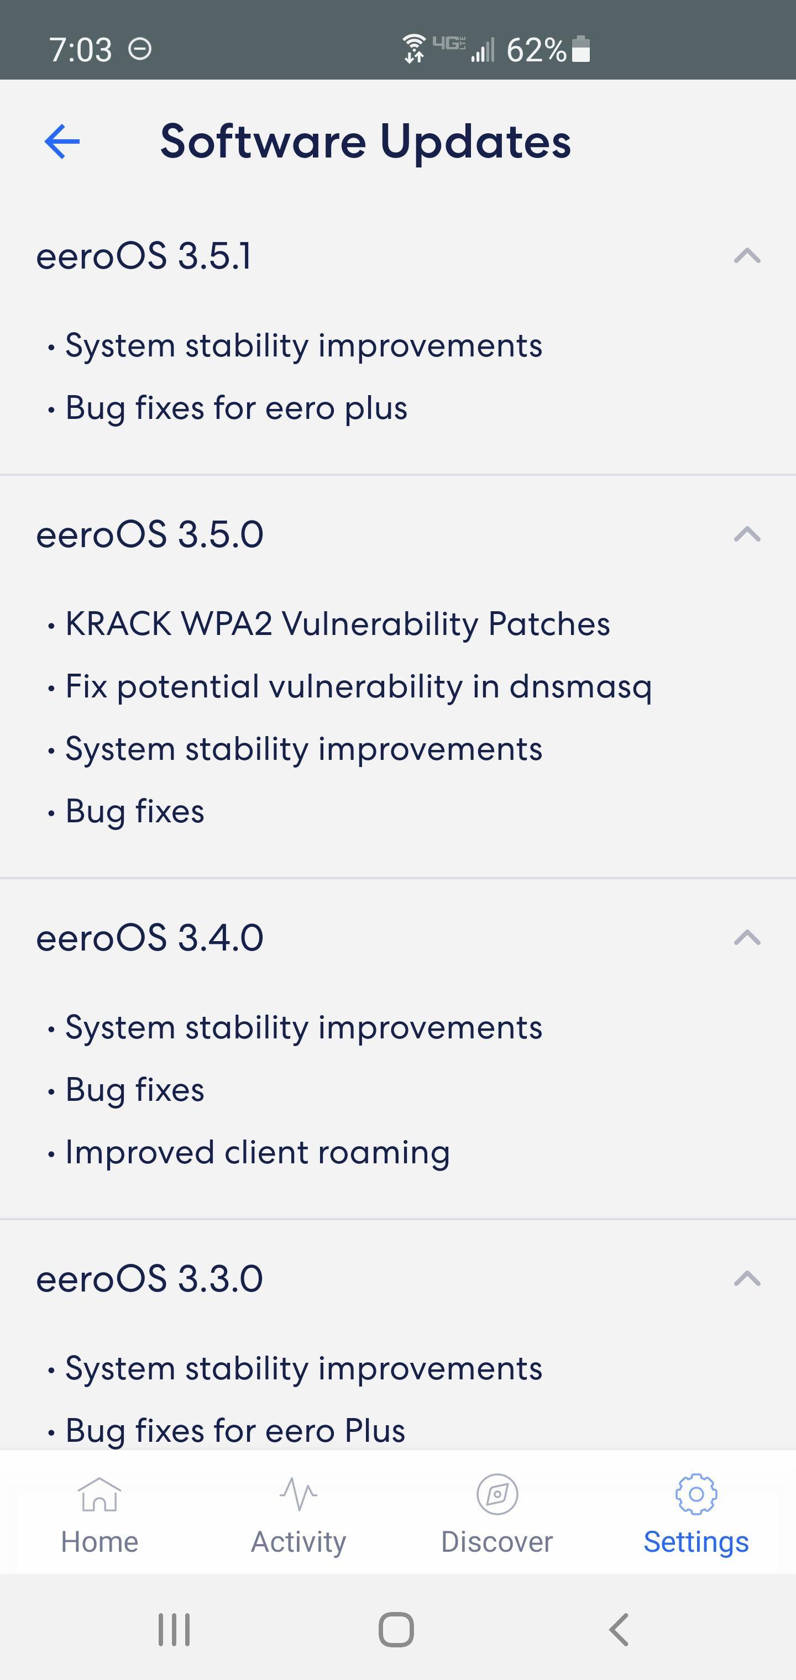The width and height of the screenshot is (796, 1680).
Task: Tap the eeroOS 3.5.0 version heading
Action: pos(149,535)
